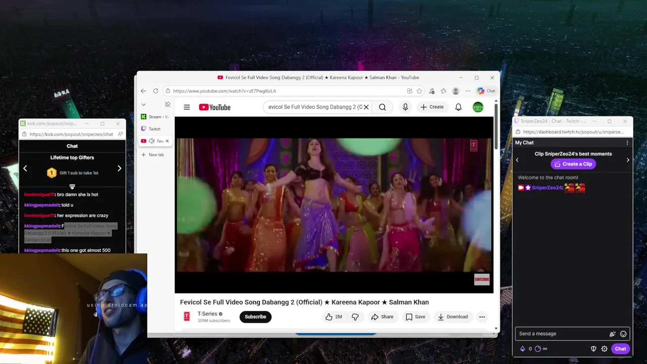The height and width of the screenshot is (364, 647).
Task: Click the video player to pause
Action: click(334, 205)
